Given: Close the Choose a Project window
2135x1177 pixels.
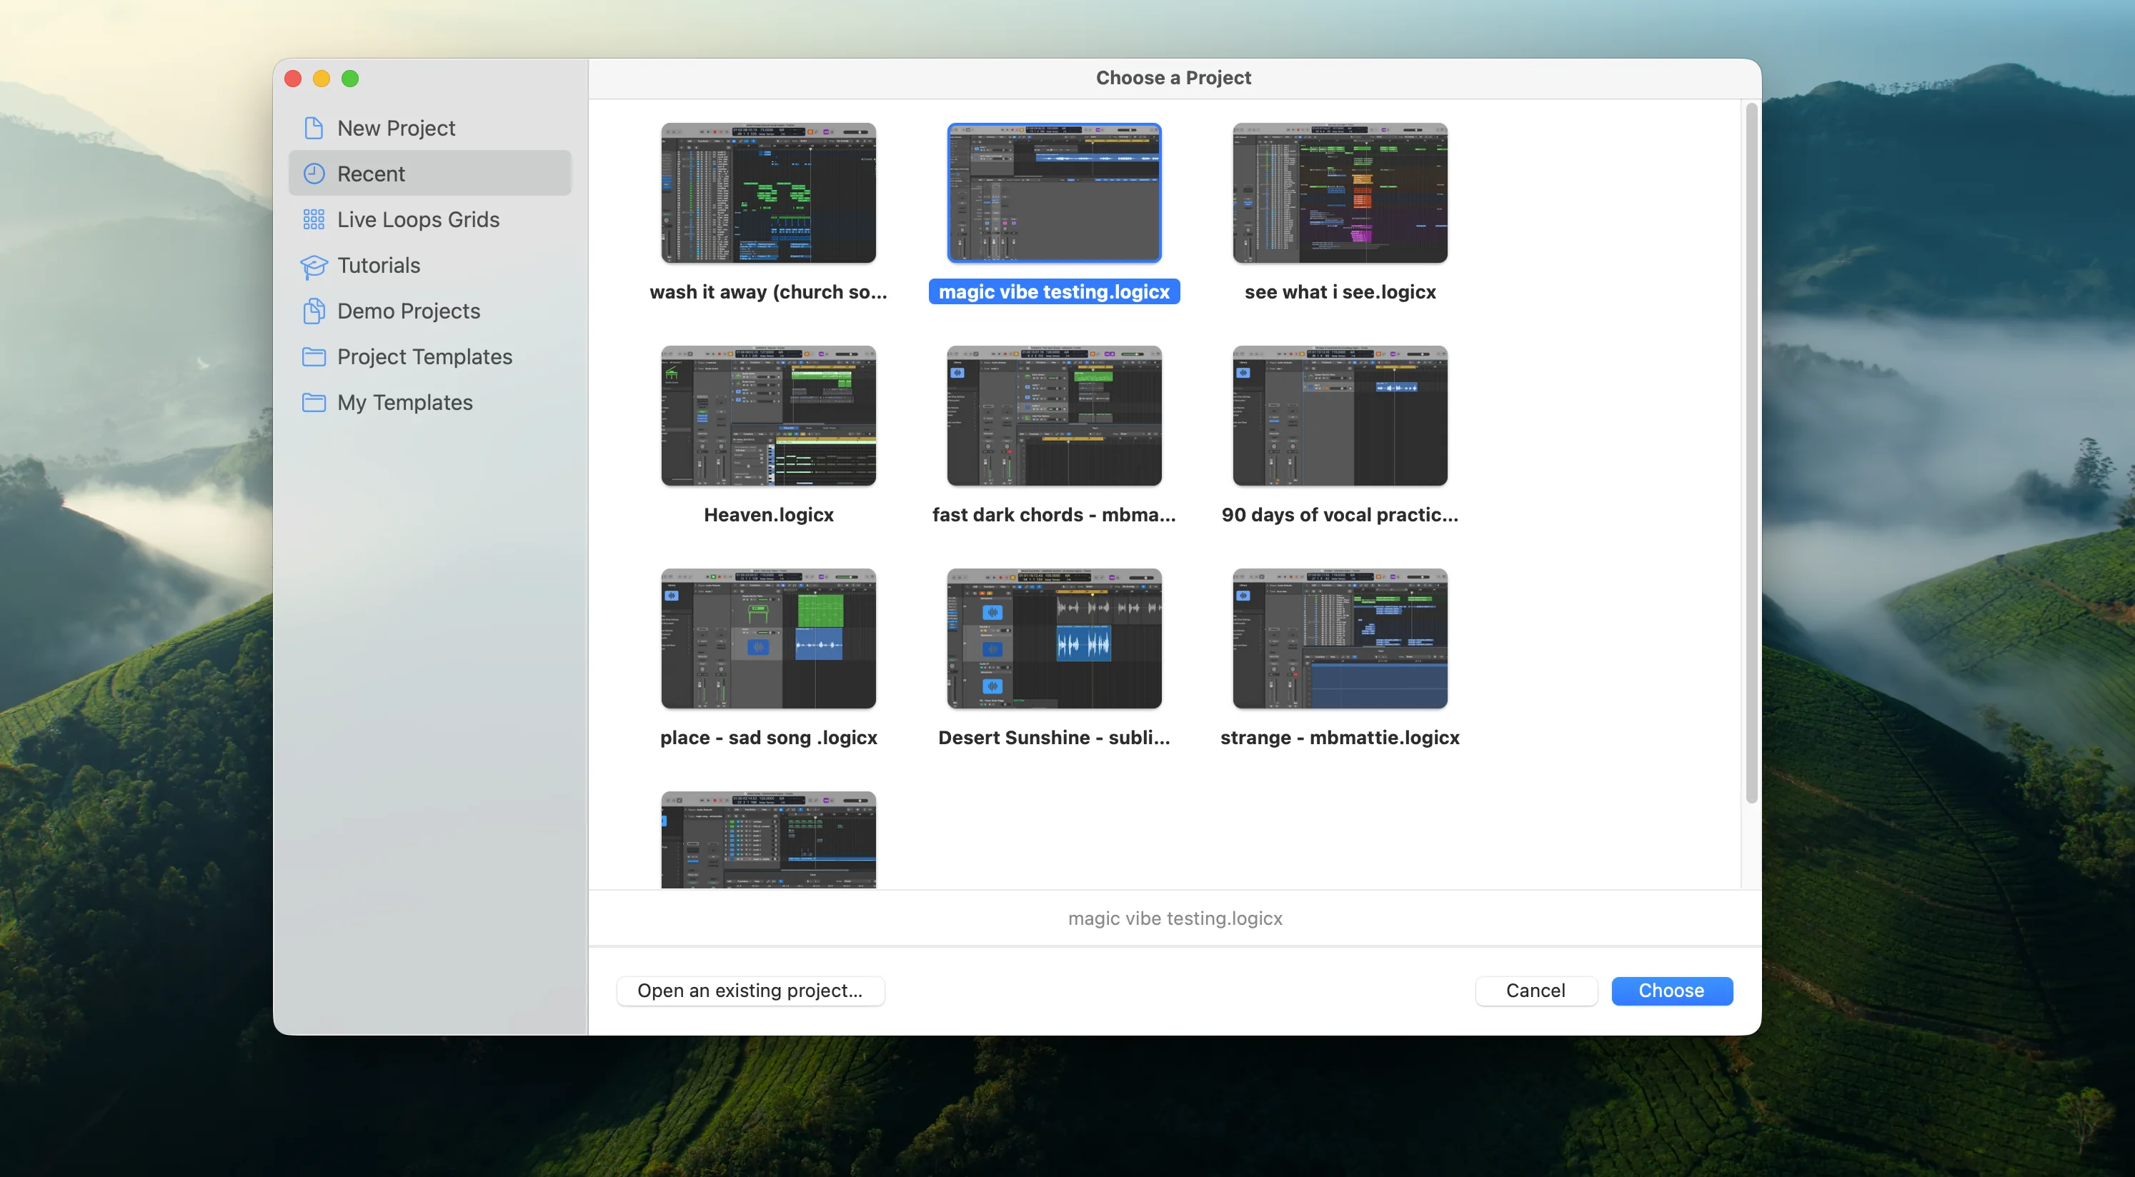Looking at the screenshot, I should coord(292,79).
